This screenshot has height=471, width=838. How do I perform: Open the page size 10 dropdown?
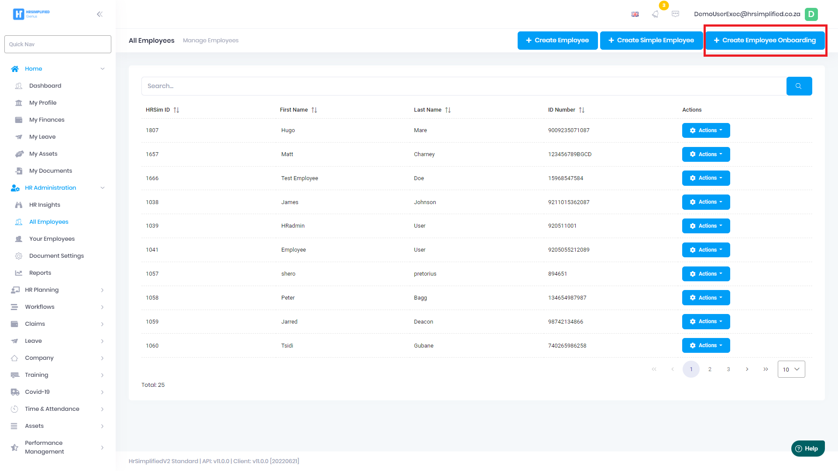pyautogui.click(x=791, y=369)
